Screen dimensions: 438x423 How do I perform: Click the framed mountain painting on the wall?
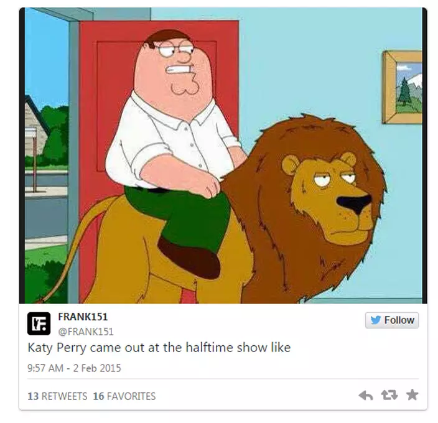pyautogui.click(x=403, y=87)
